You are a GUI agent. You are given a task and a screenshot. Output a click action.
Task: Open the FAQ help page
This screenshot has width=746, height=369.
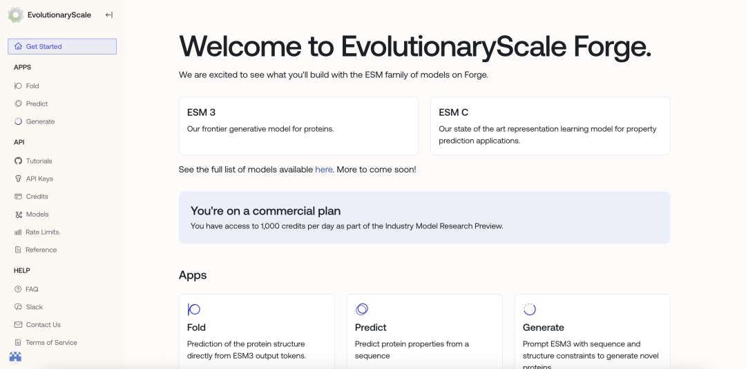pyautogui.click(x=32, y=289)
